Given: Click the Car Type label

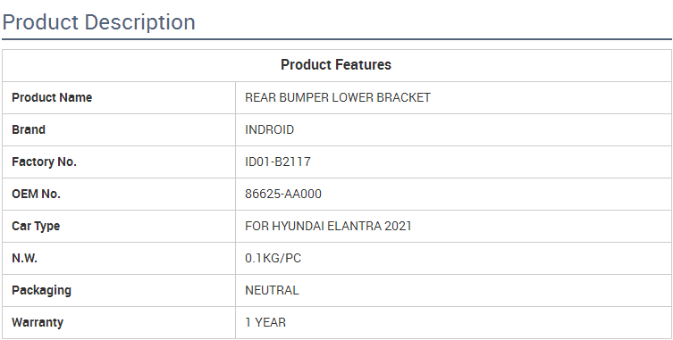Looking at the screenshot, I should click(36, 226).
